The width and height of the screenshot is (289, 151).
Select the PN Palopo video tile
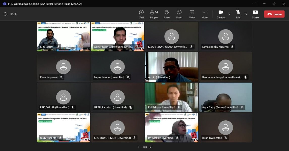click(172, 97)
